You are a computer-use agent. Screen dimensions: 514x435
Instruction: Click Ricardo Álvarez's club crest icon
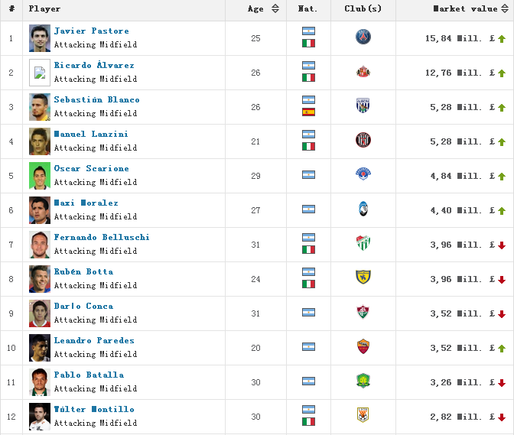(x=363, y=72)
